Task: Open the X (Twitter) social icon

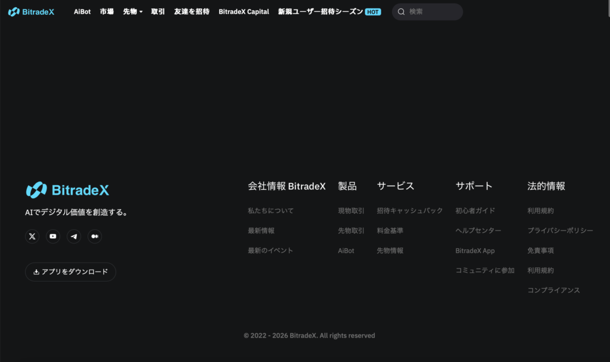Action: tap(32, 236)
